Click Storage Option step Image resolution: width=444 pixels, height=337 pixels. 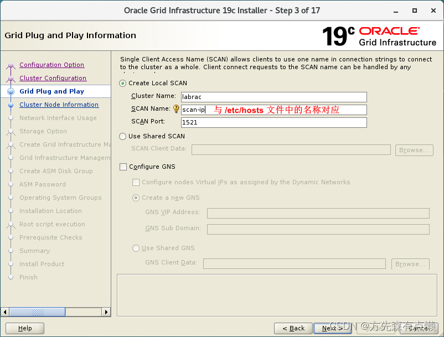(43, 131)
